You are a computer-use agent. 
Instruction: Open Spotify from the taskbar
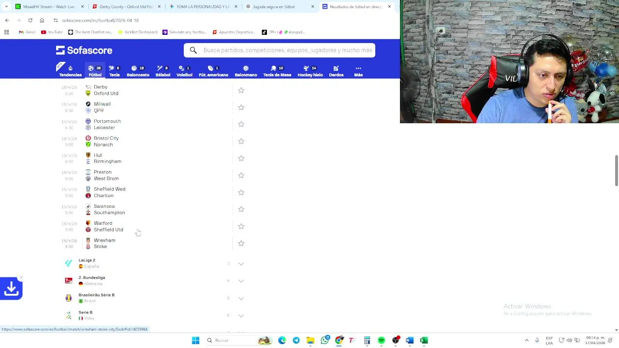pos(381,340)
